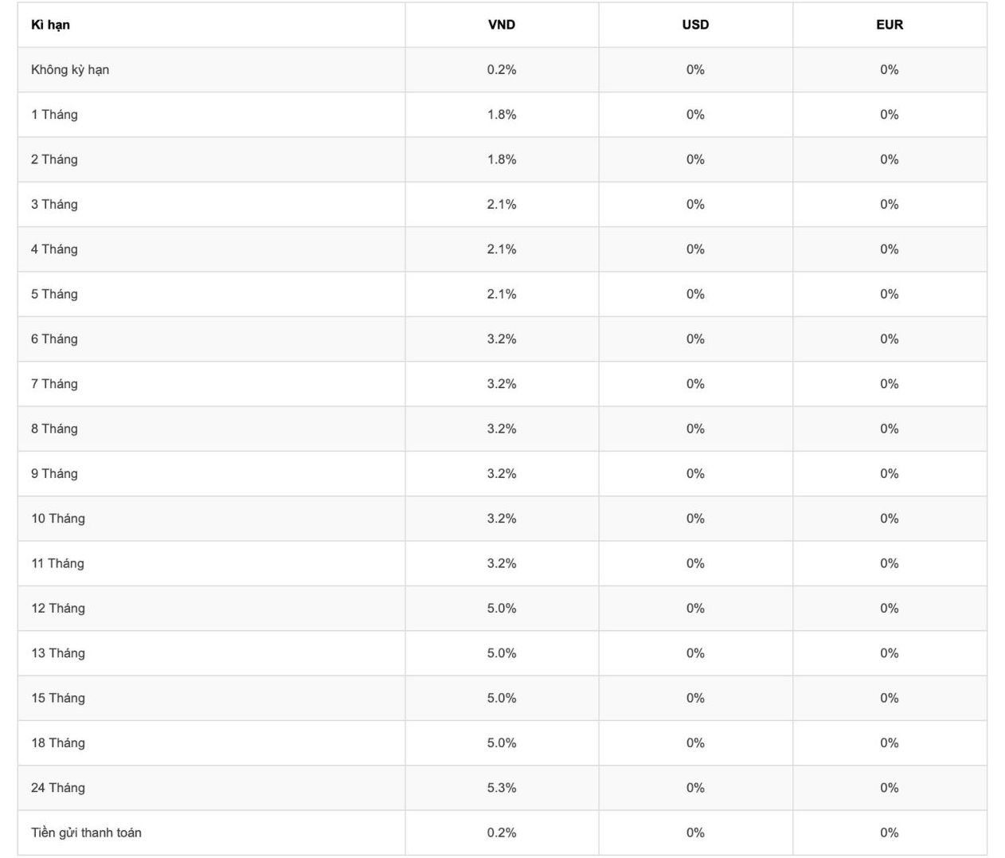This screenshot has width=1005, height=858.
Task: Click VND rate for 12 Tháng
Action: pos(502,609)
